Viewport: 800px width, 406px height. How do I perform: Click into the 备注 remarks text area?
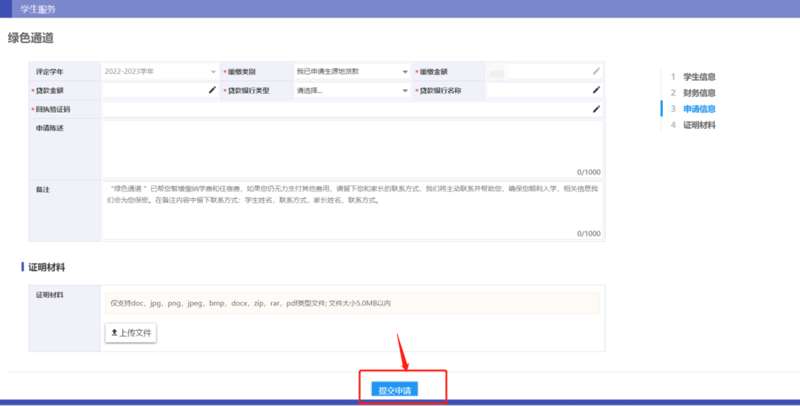(352, 218)
